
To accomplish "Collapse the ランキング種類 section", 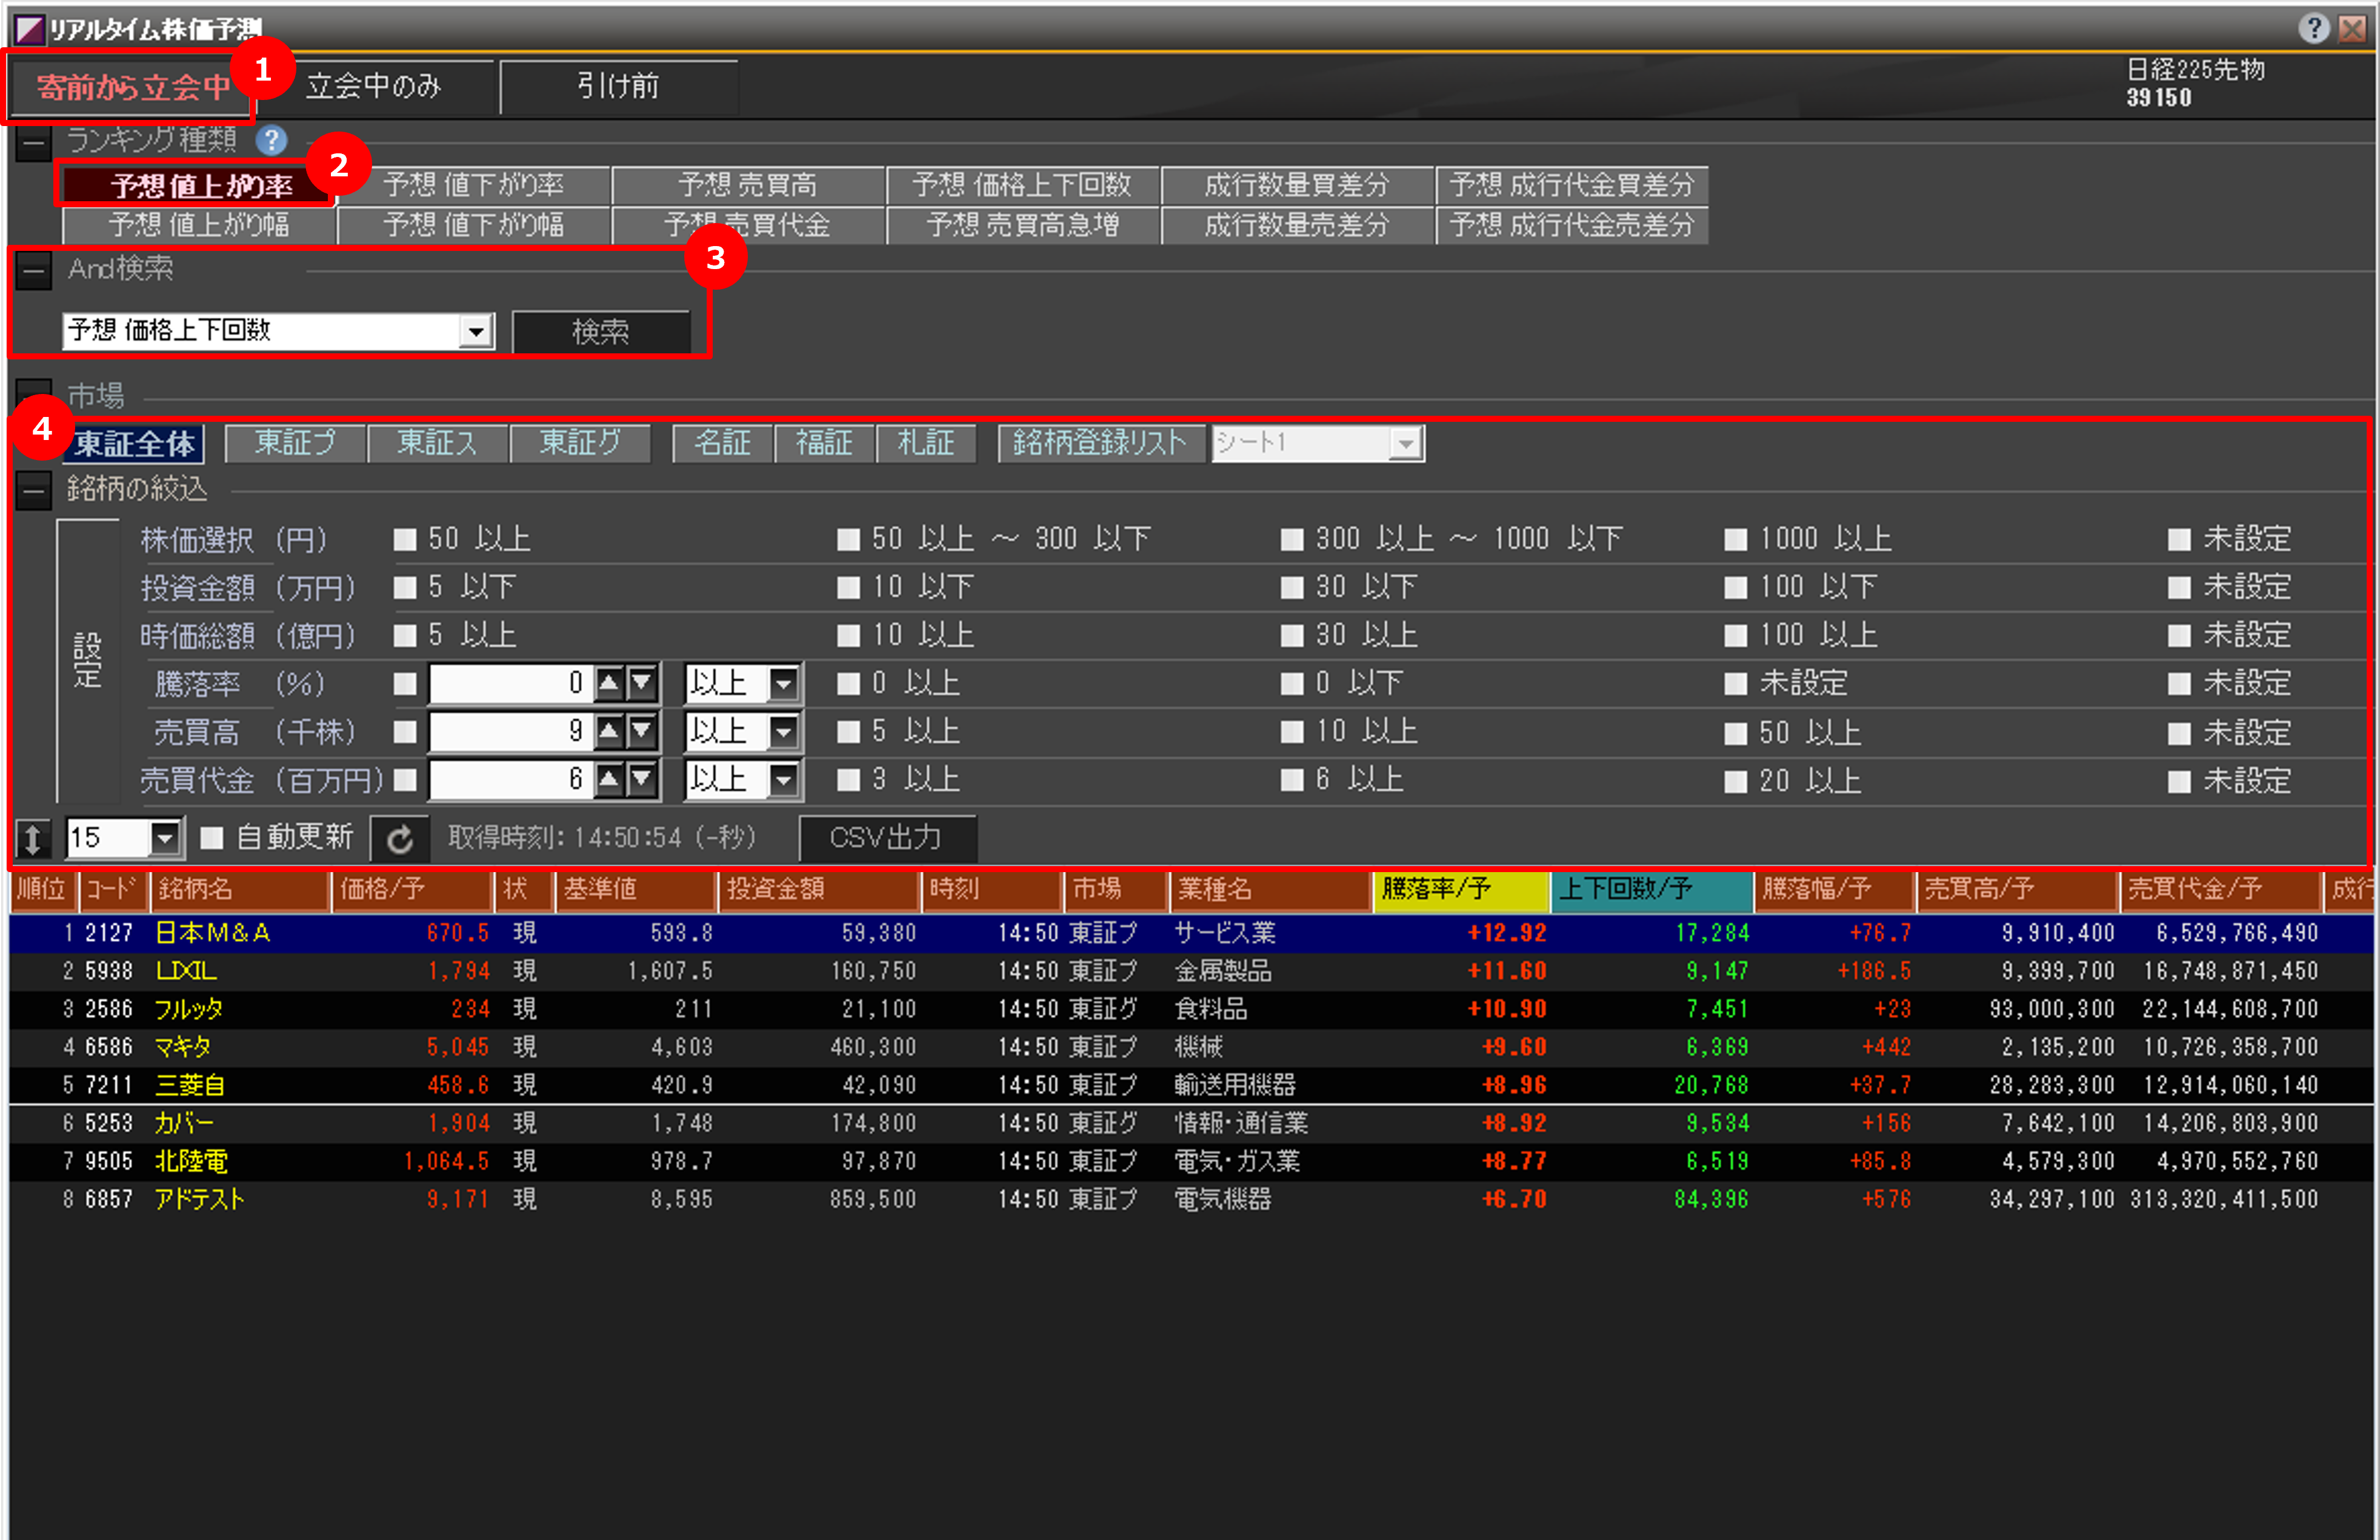I will (34, 143).
